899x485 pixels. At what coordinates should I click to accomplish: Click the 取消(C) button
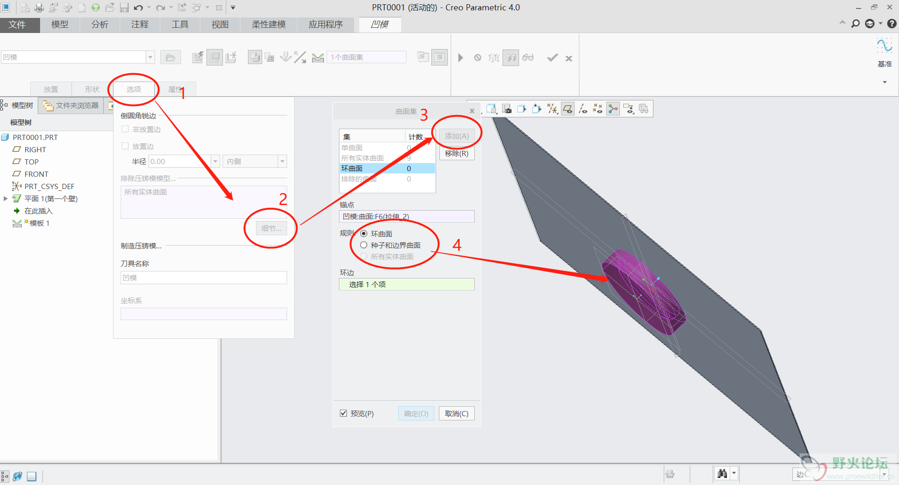pos(457,413)
